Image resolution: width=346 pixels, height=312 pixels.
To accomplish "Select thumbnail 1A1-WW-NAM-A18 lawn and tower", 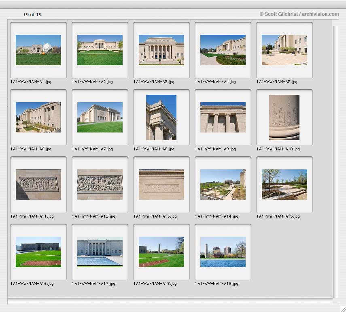I will [x=161, y=252].
